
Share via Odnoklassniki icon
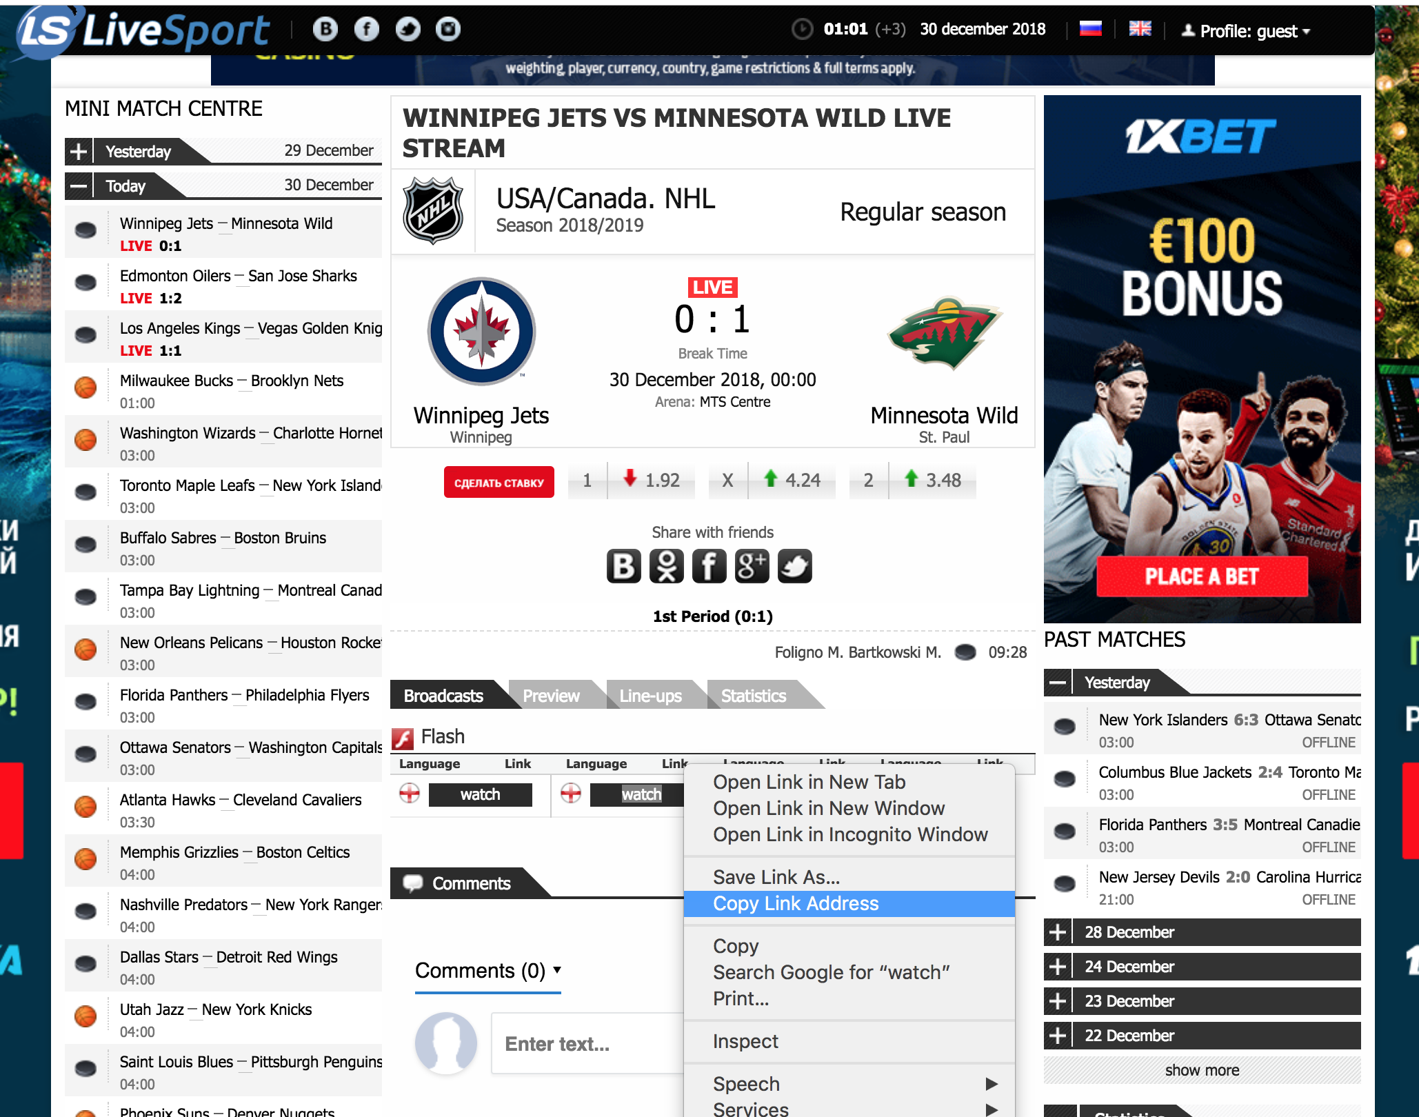pos(667,566)
